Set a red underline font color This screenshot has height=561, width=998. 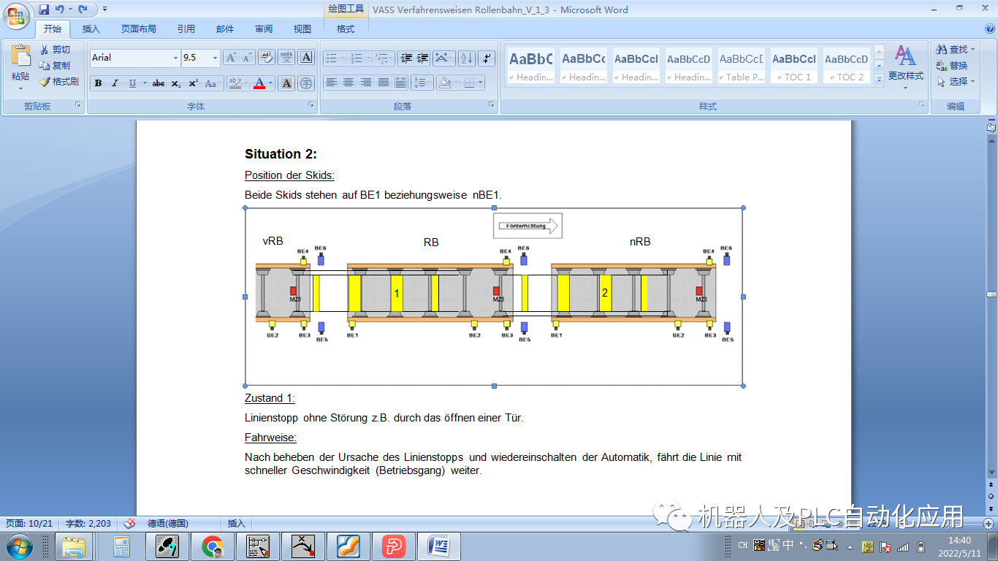point(260,83)
